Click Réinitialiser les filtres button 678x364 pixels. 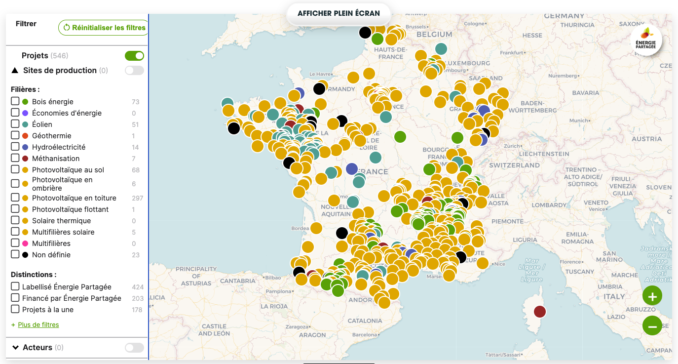(x=104, y=28)
